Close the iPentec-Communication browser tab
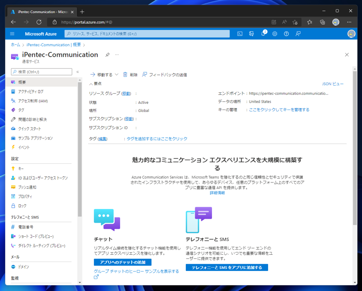The height and width of the screenshot is (291, 362). [x=72, y=12]
